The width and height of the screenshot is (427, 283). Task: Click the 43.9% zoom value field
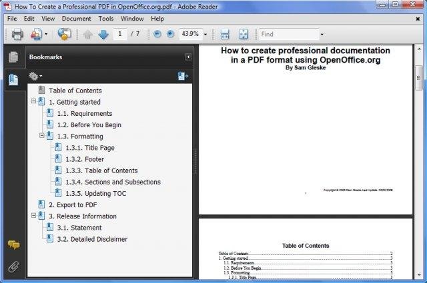point(191,34)
